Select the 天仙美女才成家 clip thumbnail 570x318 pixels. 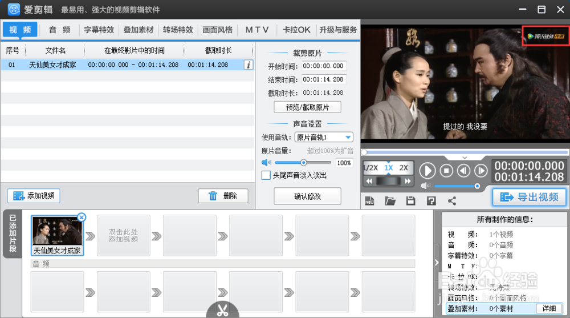point(58,235)
